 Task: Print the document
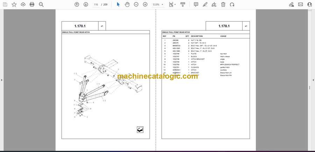point(32,5)
